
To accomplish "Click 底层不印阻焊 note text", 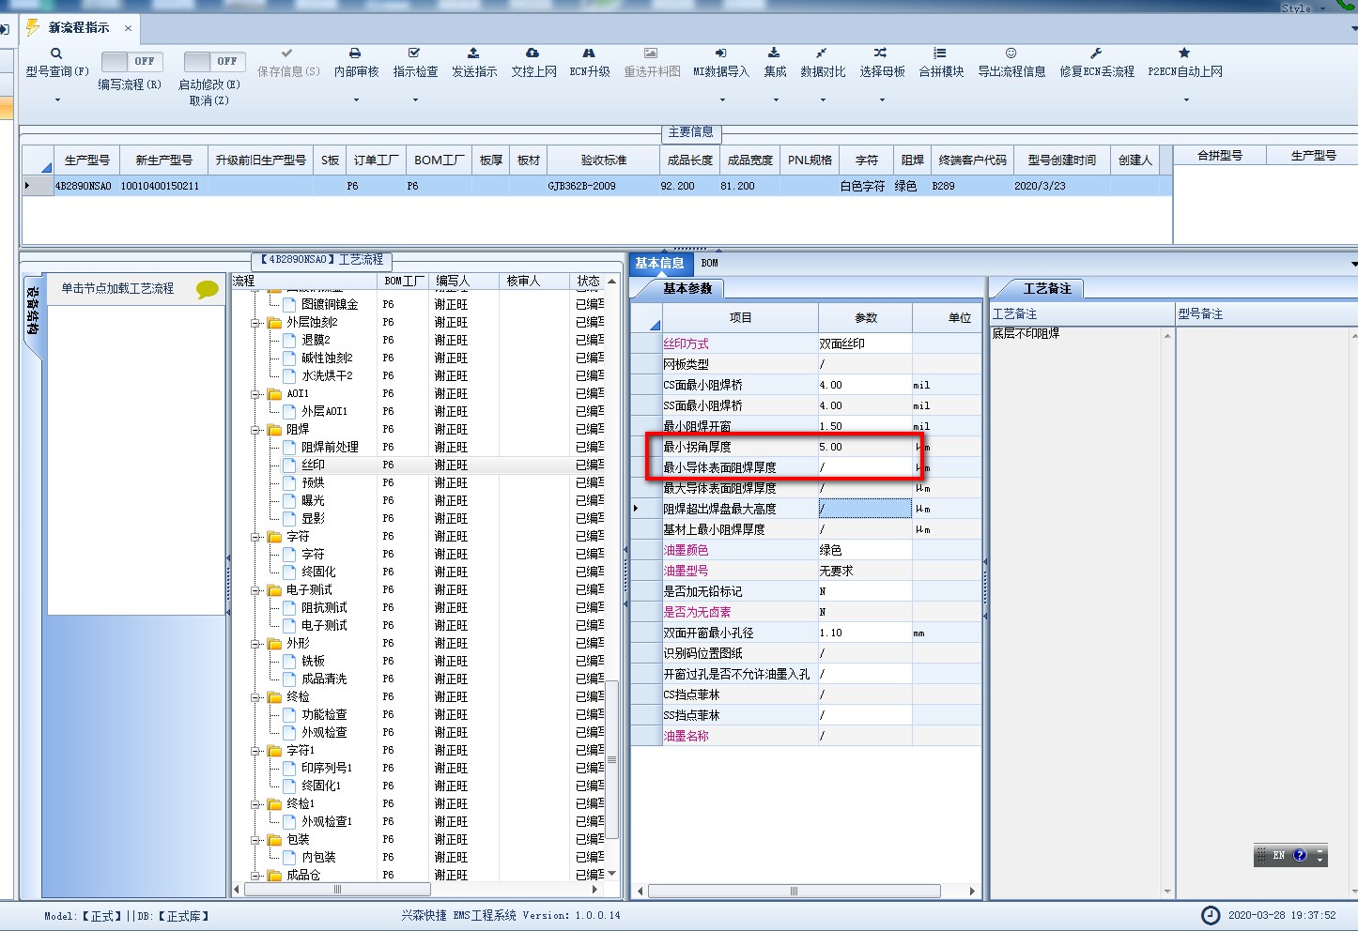I will [x=1026, y=333].
